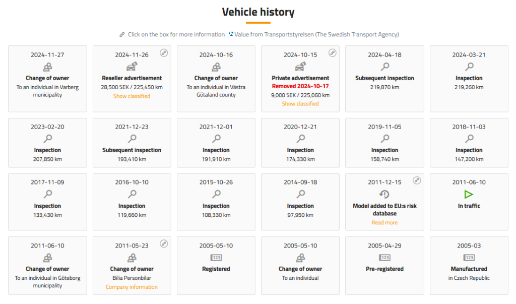The height and width of the screenshot is (304, 516).
Task: Select the 2021-12-23 Subsequent inspection card
Action: coord(132,143)
